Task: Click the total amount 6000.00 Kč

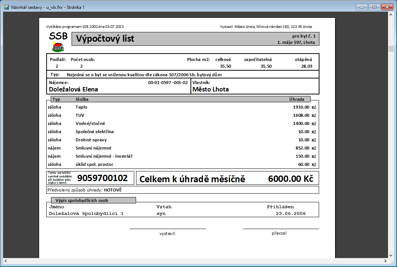Action: coord(290,179)
